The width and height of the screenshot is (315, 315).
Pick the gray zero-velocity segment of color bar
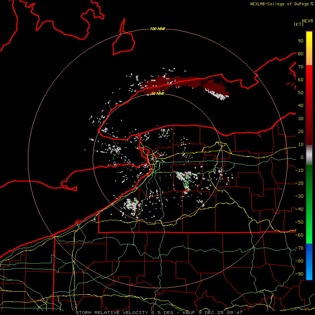309,155
